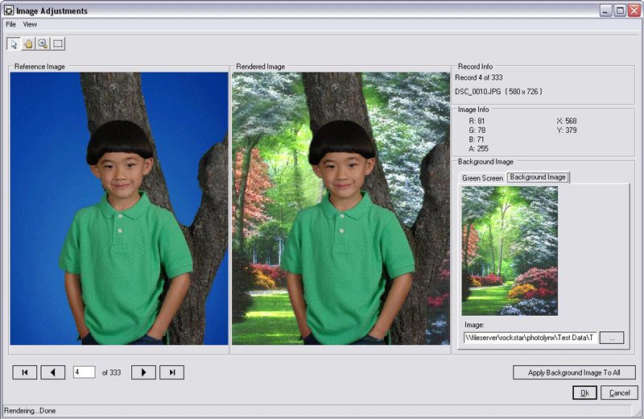This screenshot has width=644, height=419.
Task: Select the rectangular marquee selection tool
Action: pos(57,44)
